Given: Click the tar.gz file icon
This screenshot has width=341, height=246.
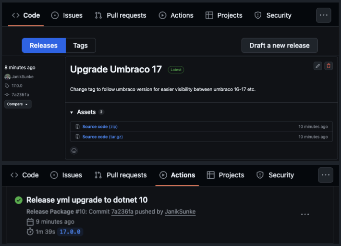Looking at the screenshot, I should pos(77,137).
